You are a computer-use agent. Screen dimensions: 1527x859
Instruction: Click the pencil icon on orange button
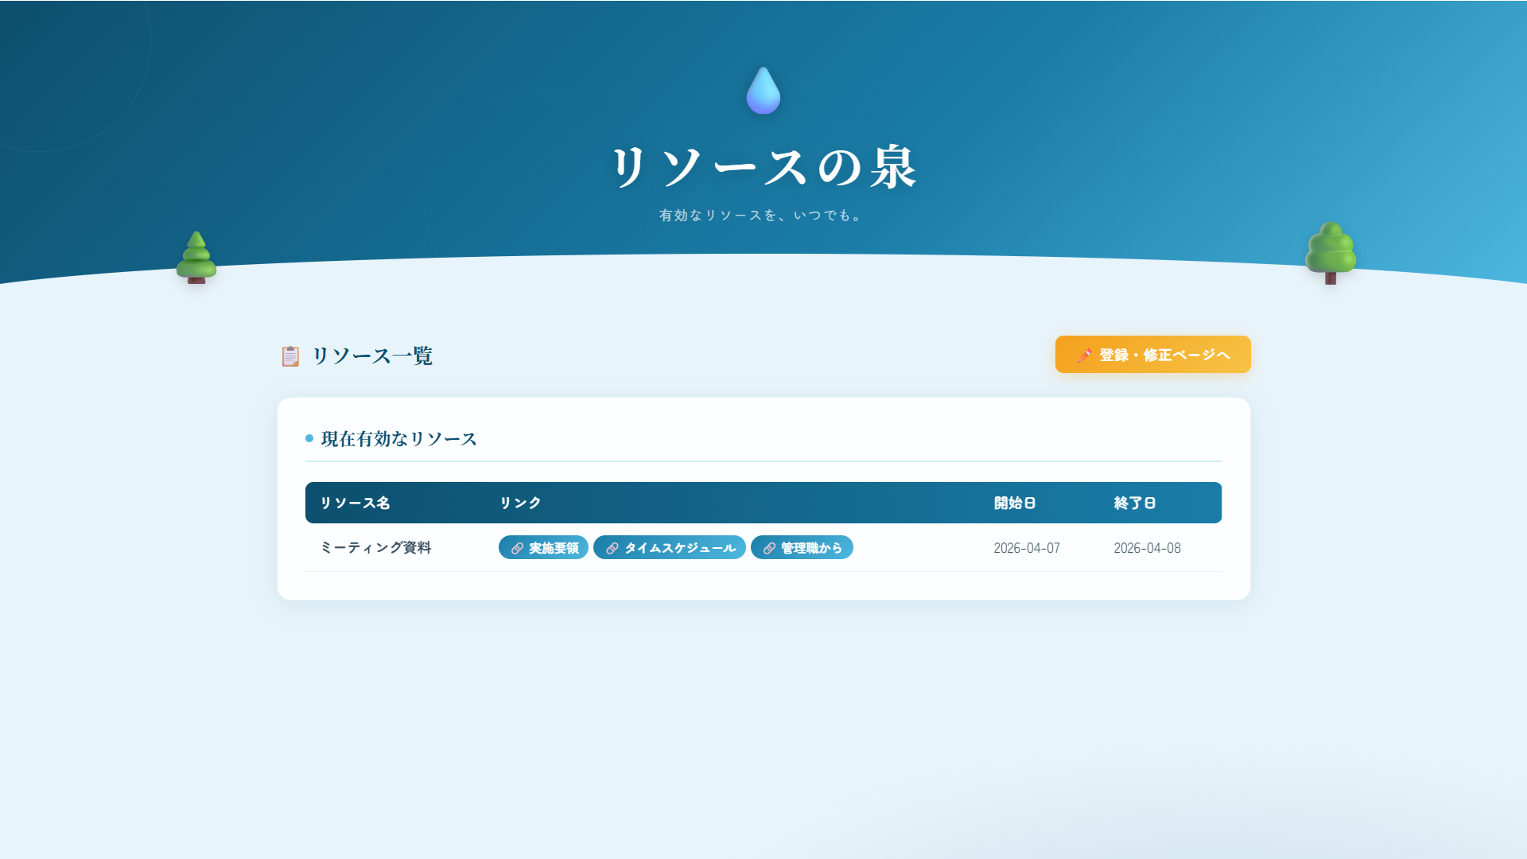coord(1083,355)
